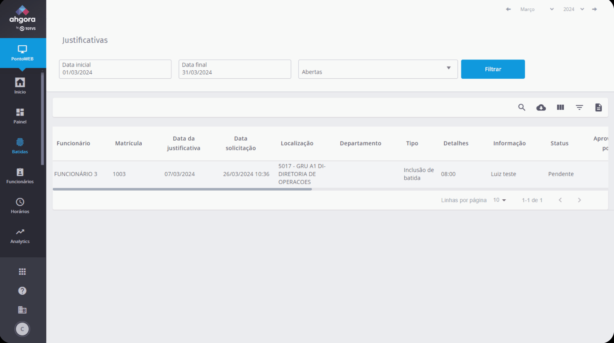
Task: Open the apps grid menu
Action: (22, 272)
